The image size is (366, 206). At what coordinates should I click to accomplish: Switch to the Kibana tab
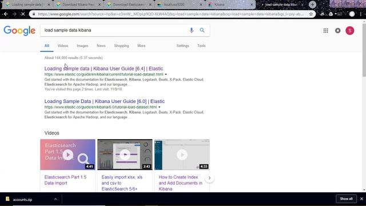tap(230, 5)
